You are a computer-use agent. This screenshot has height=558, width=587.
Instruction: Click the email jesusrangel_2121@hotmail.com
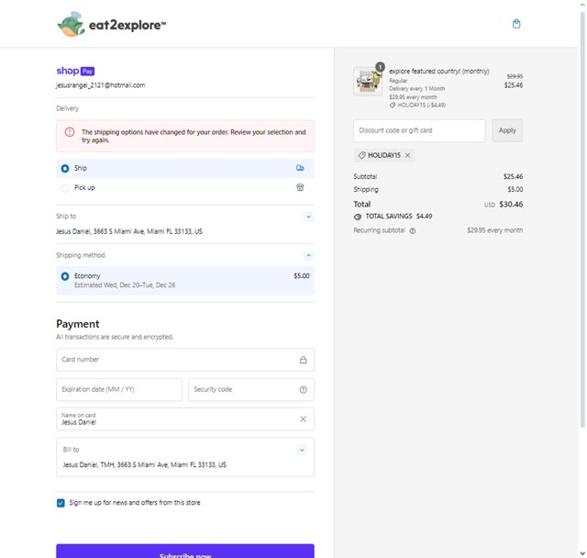(100, 85)
